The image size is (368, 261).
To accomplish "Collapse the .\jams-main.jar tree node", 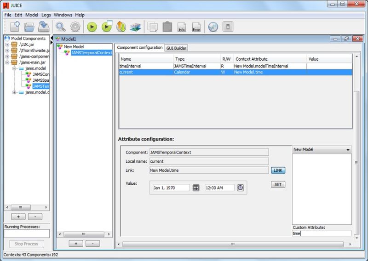I will 7,62.
